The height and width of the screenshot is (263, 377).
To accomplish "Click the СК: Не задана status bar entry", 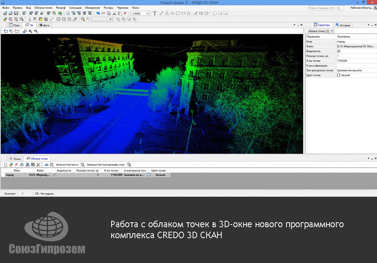I will 44,194.
